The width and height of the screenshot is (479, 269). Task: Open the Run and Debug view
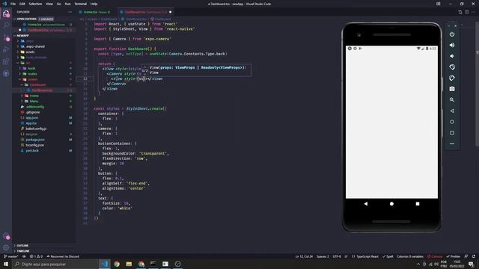(x=6, y=50)
